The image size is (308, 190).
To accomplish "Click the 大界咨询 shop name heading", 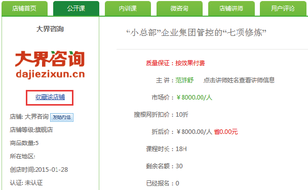I will tap(50, 29).
